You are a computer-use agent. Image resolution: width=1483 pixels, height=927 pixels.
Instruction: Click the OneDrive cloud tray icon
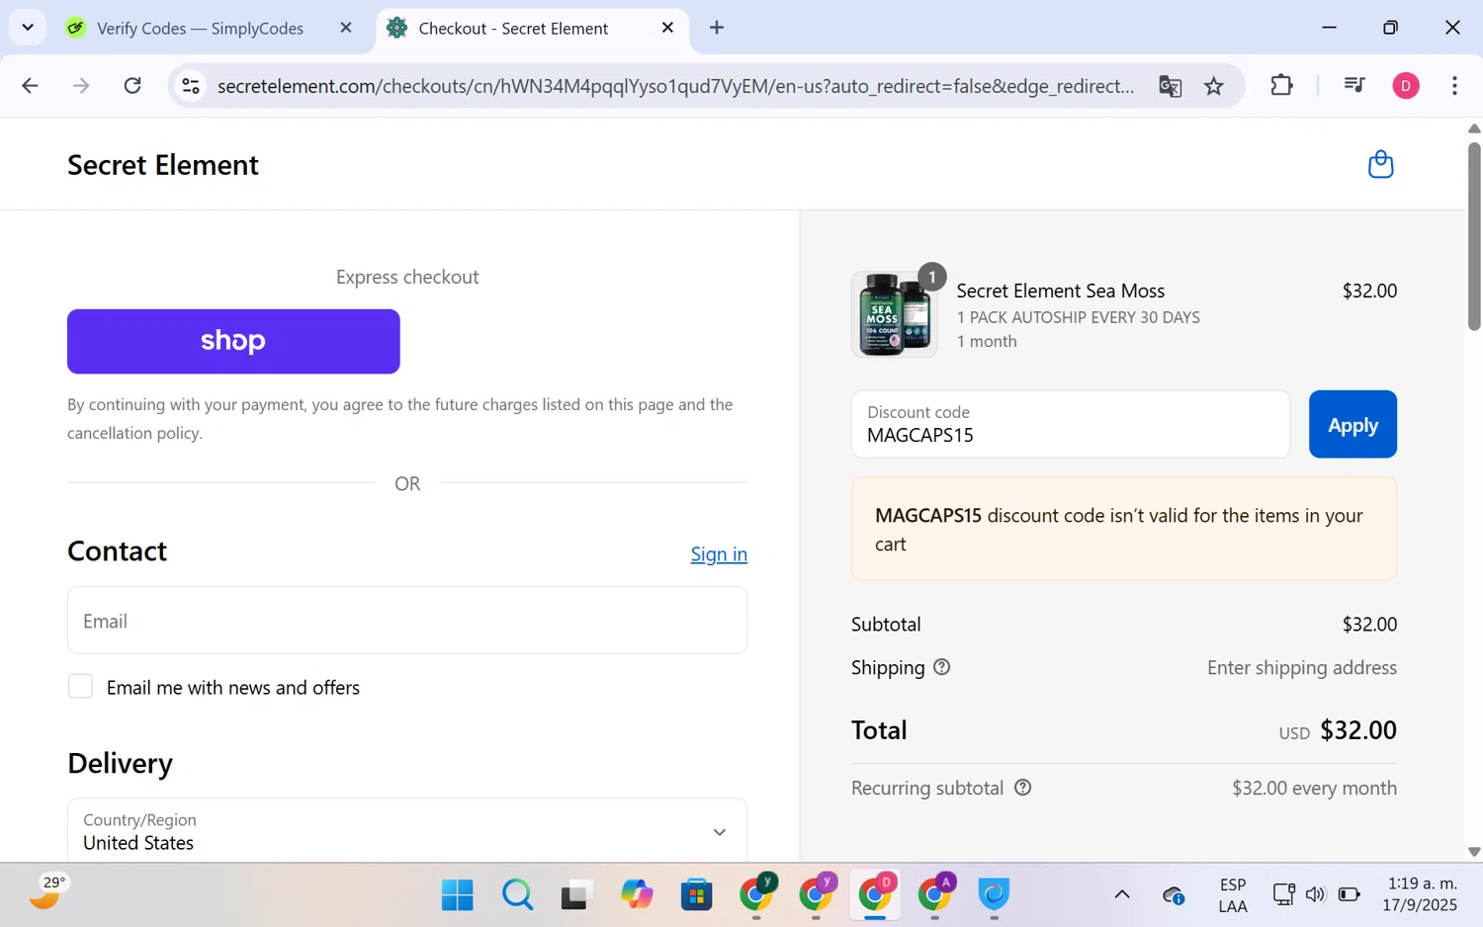pyautogui.click(x=1174, y=894)
